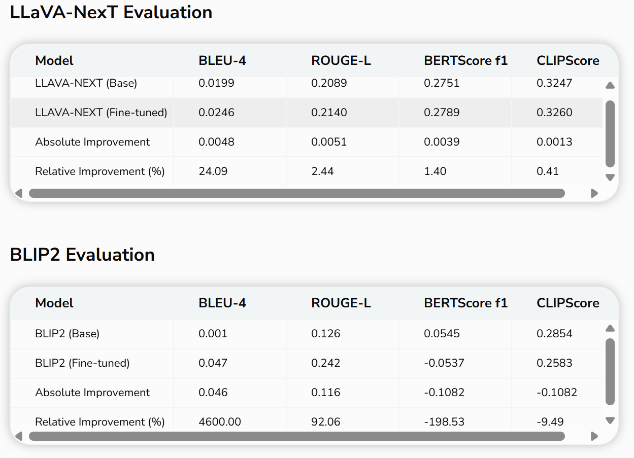The width and height of the screenshot is (634, 458).
Task: Click vertical scrollbar thumb of BLIP2 table
Action: point(610,372)
